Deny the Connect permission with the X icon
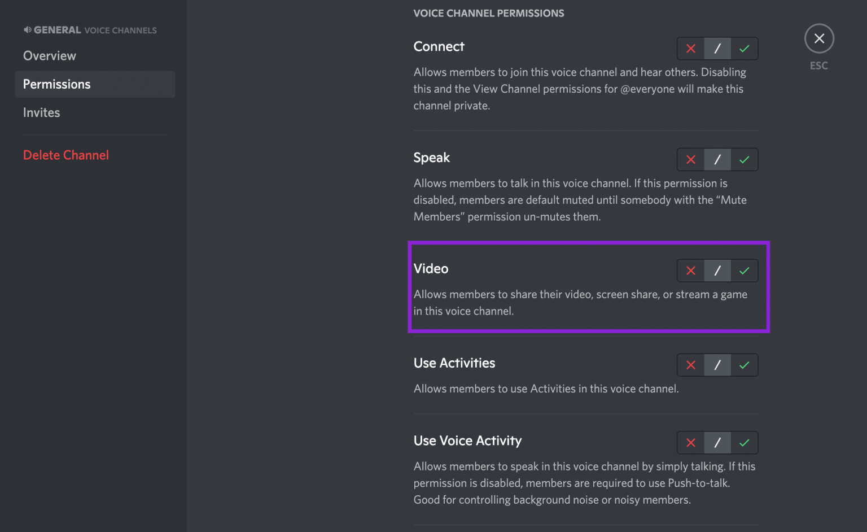 tap(690, 49)
